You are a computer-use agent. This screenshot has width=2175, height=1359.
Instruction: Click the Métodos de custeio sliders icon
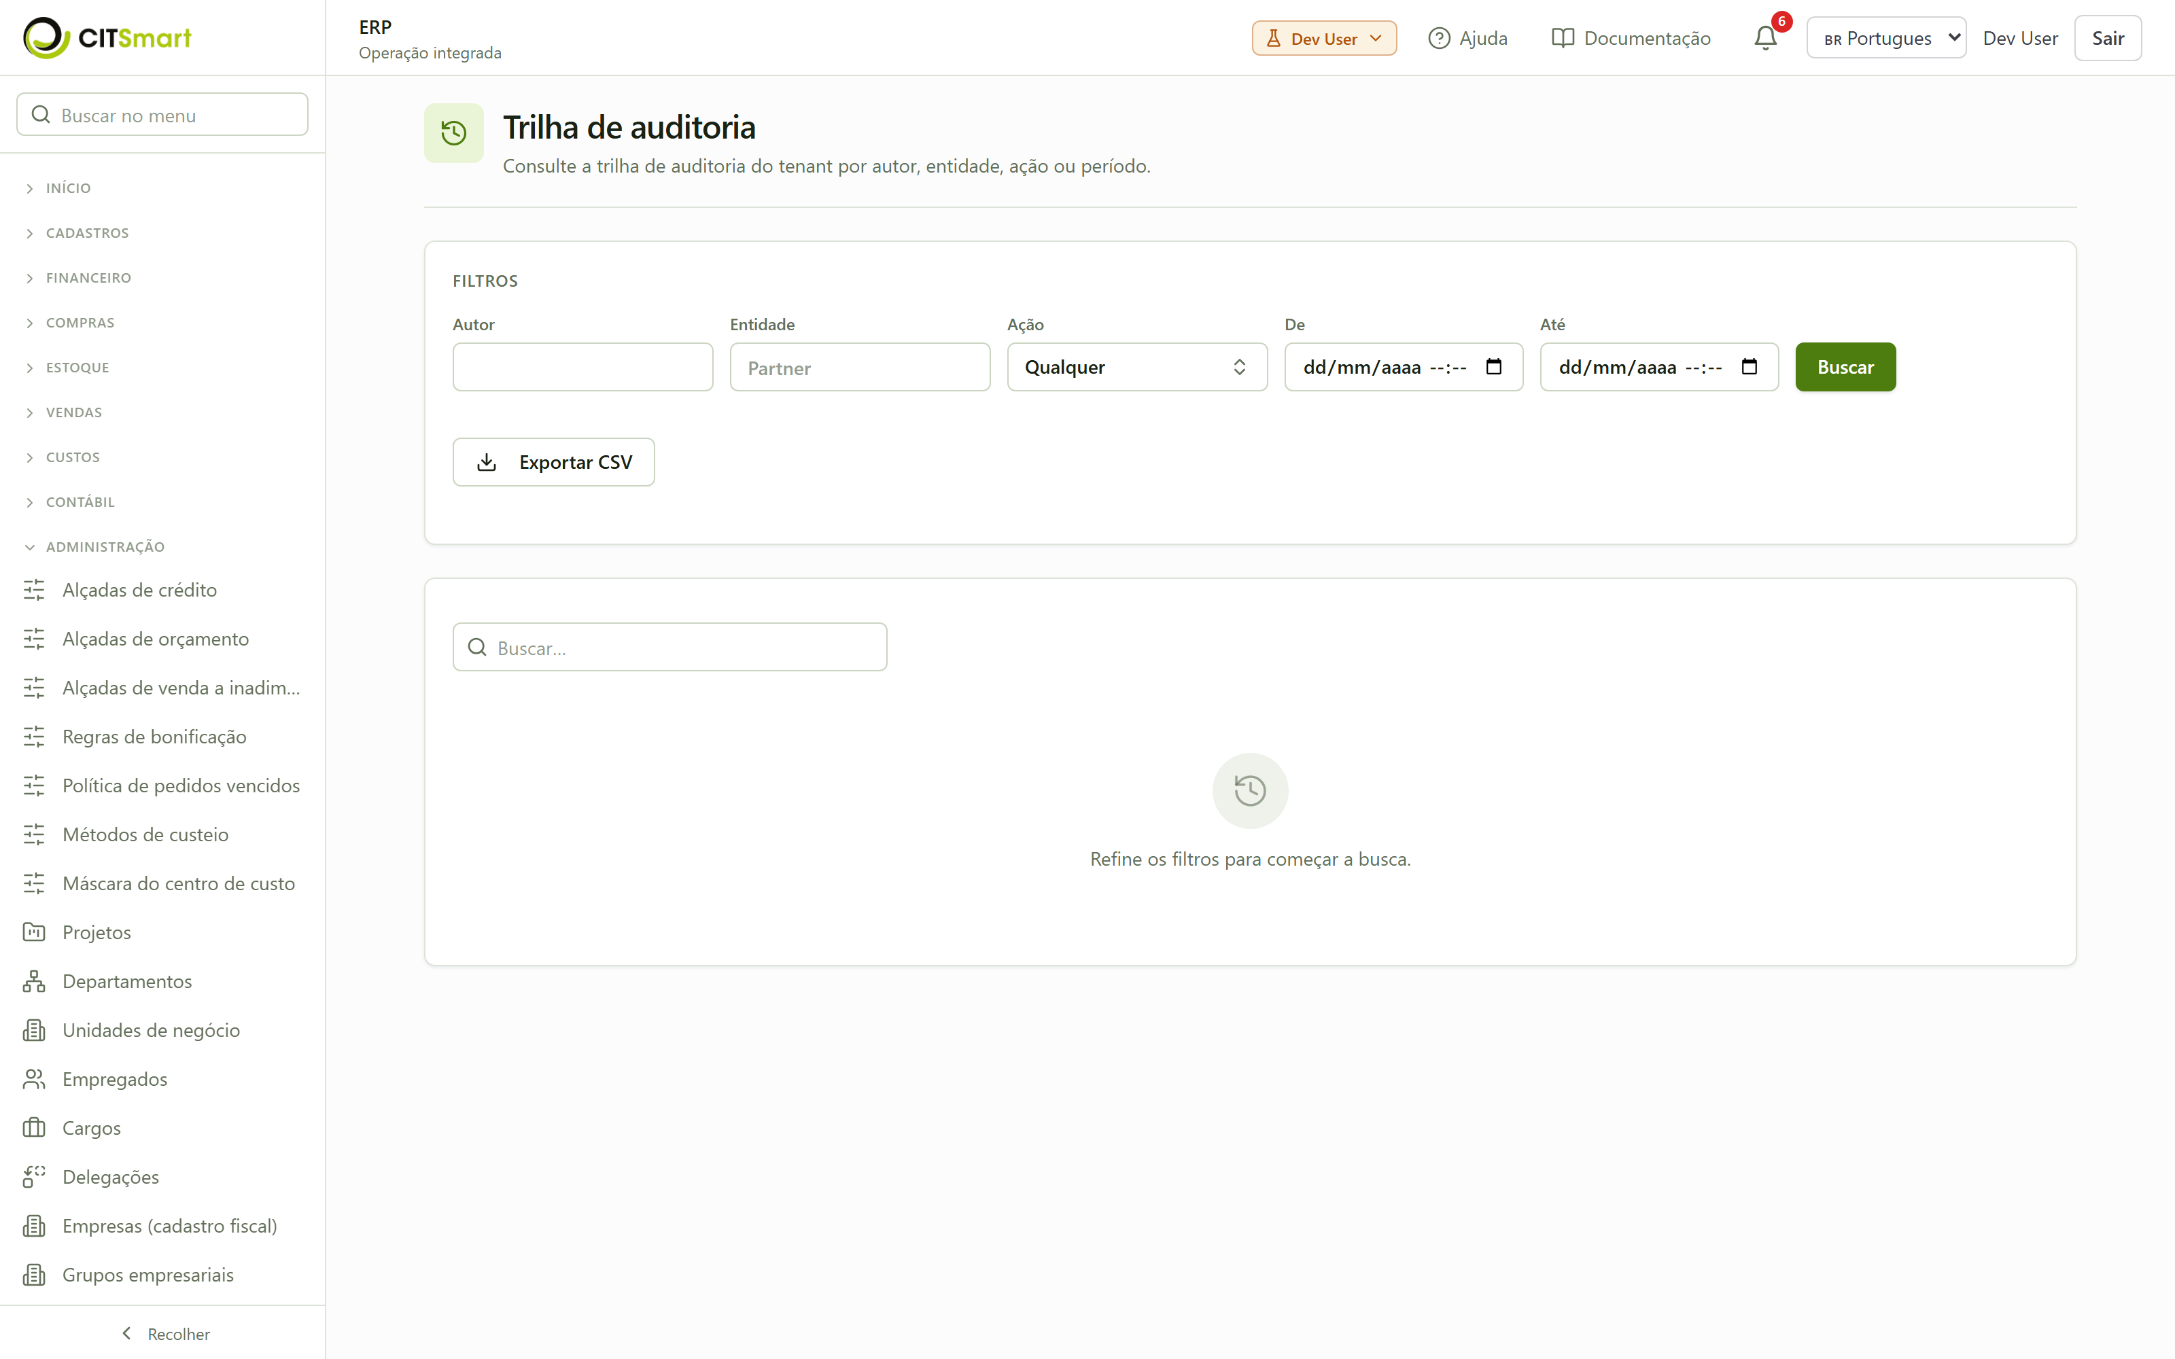click(34, 834)
